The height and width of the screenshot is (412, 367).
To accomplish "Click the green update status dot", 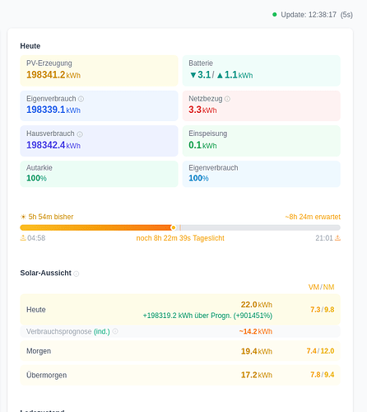I will coord(275,15).
